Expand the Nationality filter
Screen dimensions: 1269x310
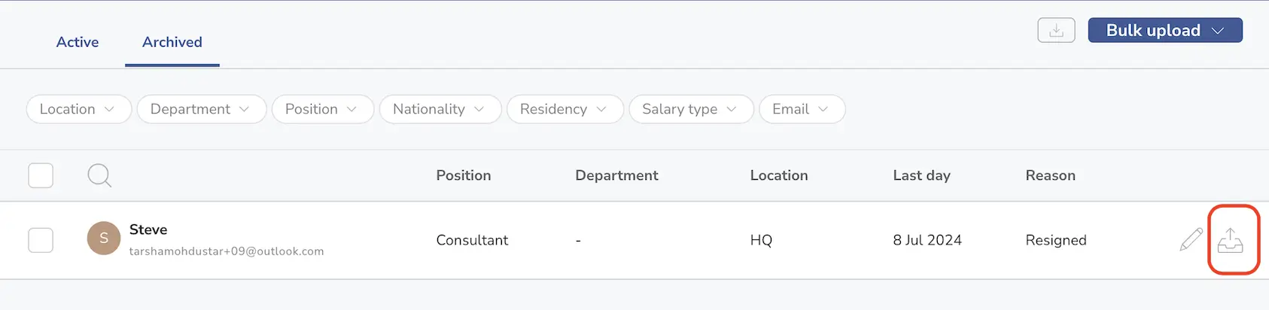(x=440, y=109)
